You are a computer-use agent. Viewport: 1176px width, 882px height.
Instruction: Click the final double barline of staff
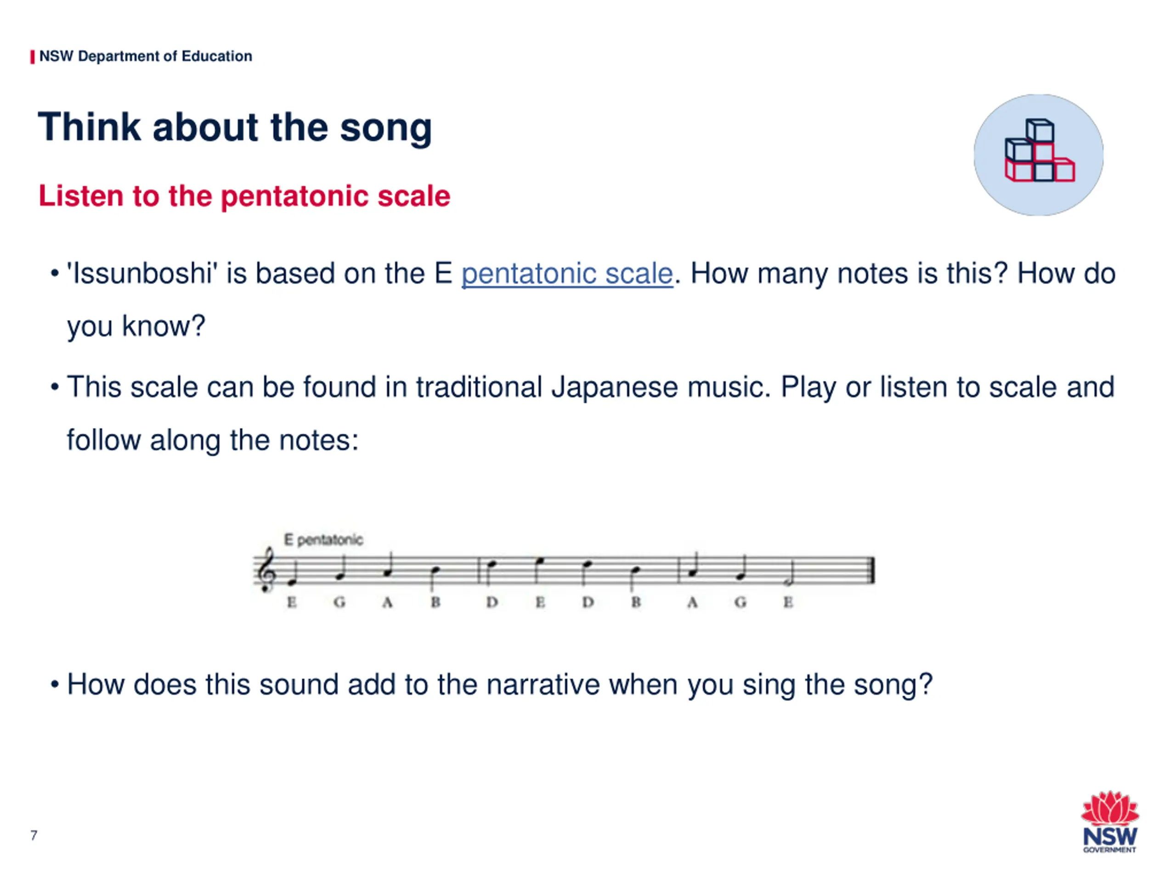coord(871,571)
